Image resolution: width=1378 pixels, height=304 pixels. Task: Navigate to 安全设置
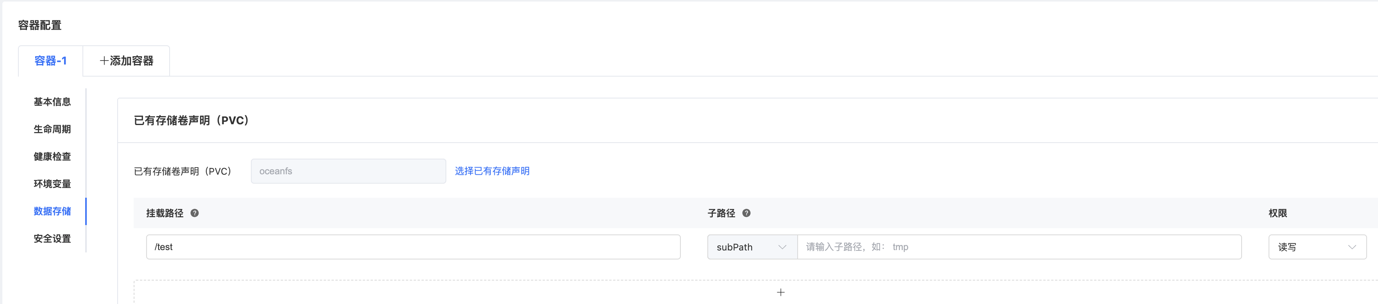(x=52, y=238)
